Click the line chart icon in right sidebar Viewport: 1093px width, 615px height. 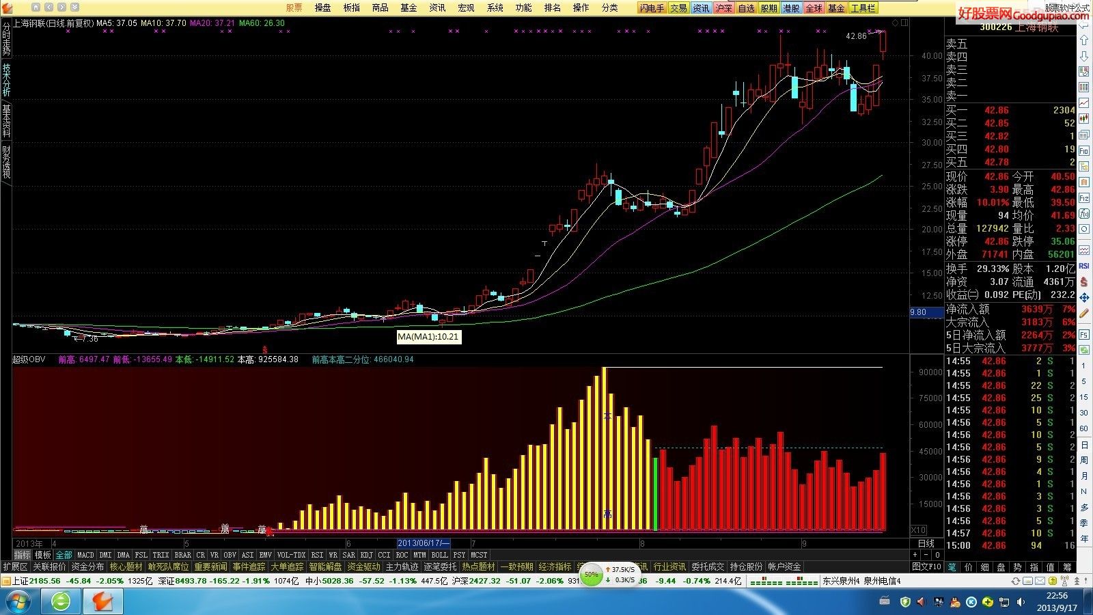coord(1084,103)
